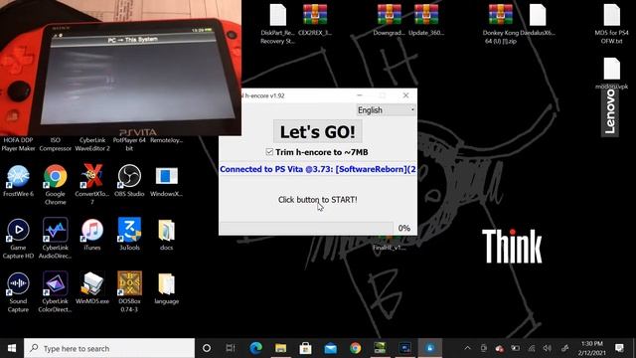Click the PS Vita camera overlay thumbnail
The width and height of the screenshot is (636, 358).
point(120,68)
